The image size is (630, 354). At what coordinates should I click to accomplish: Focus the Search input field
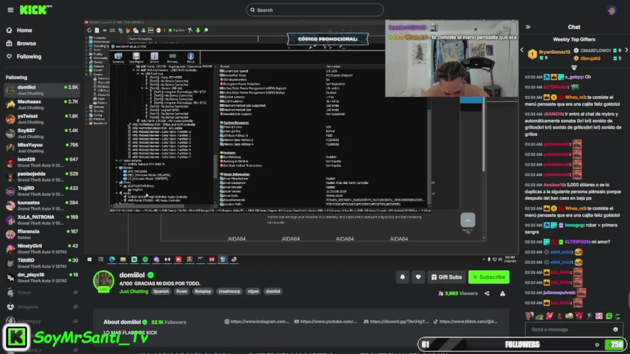tap(315, 10)
